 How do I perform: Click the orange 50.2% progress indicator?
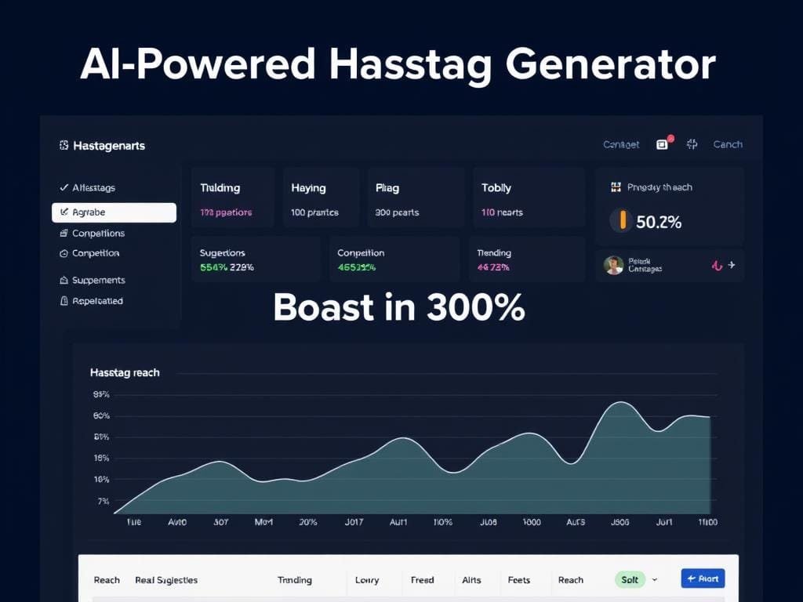[x=623, y=221]
